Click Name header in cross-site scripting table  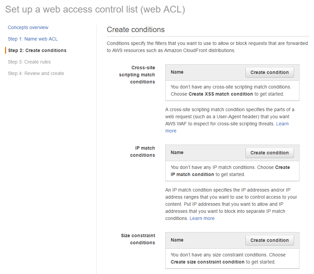pyautogui.click(x=177, y=72)
